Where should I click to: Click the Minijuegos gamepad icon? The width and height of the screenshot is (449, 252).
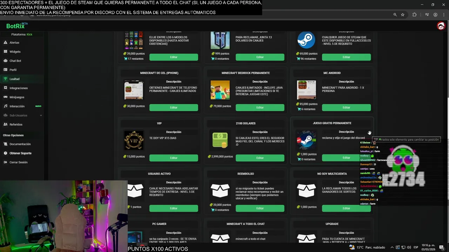pyautogui.click(x=6, y=97)
